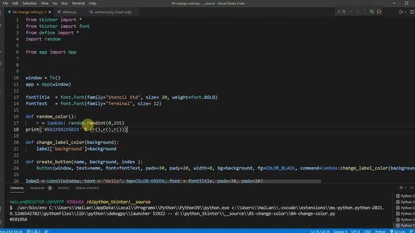
Task: Click the print statement on line 18
Action: (x=77, y=129)
